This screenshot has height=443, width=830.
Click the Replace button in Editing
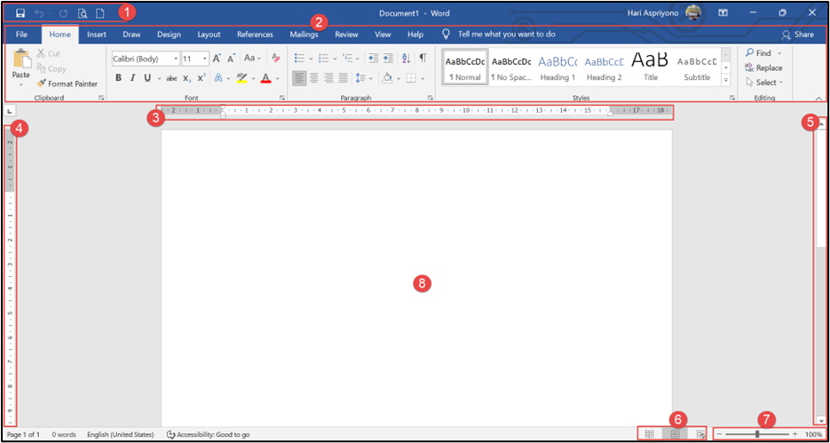pyautogui.click(x=763, y=67)
